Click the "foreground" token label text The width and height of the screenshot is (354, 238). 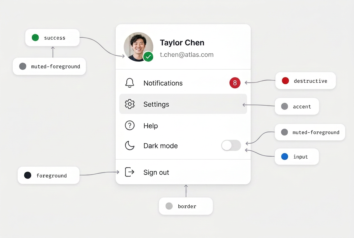52,176
